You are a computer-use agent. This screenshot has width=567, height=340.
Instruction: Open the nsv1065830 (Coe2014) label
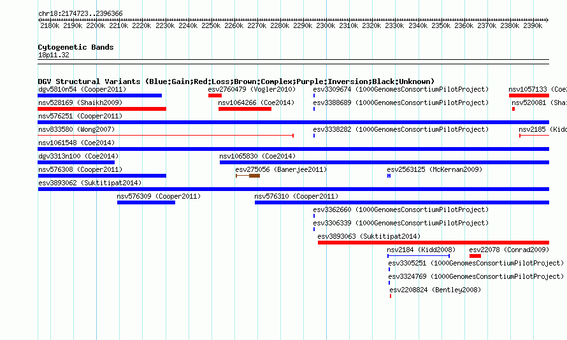coord(257,156)
